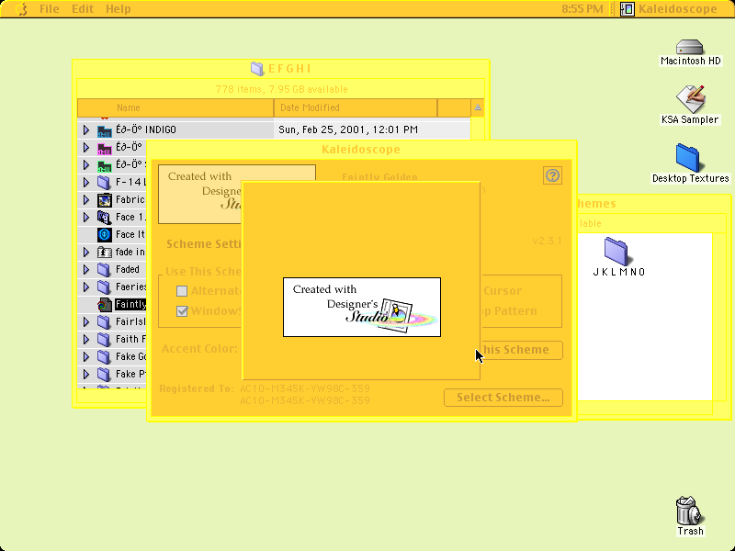The width and height of the screenshot is (735, 551).
Task: Click the '778 items, 7.95 GB available' status text
Action: (x=281, y=89)
